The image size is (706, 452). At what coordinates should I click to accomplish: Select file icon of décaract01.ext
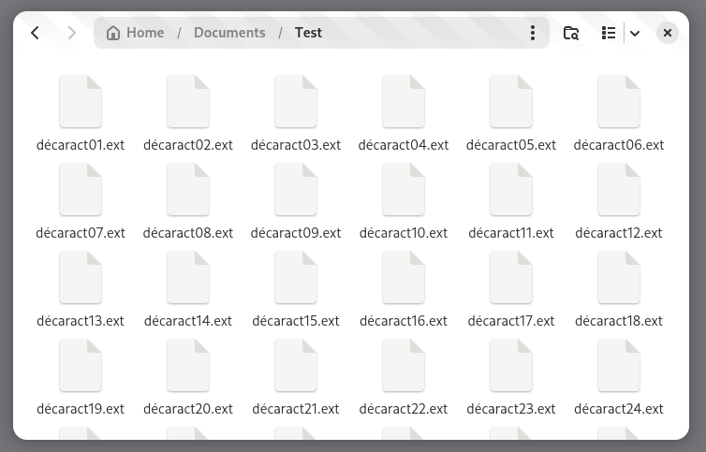point(81,101)
